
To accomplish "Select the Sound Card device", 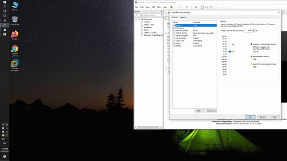I will [195, 41].
